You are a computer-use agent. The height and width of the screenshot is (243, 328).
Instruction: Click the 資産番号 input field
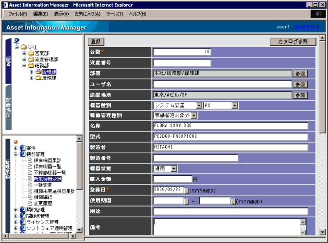pyautogui.click(x=182, y=62)
